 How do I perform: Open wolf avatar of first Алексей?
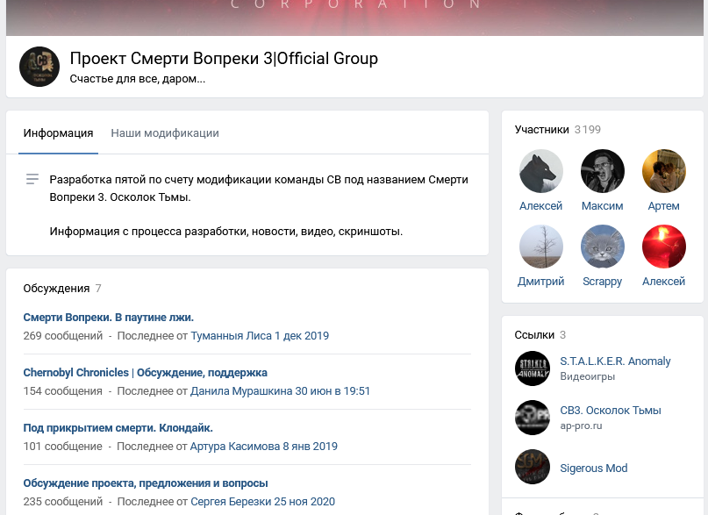pos(541,171)
